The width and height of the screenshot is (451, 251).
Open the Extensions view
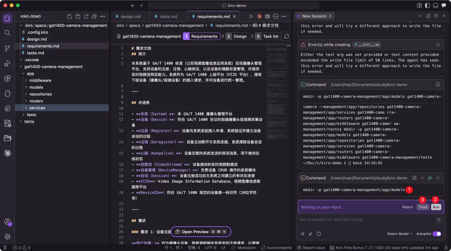click(8, 79)
